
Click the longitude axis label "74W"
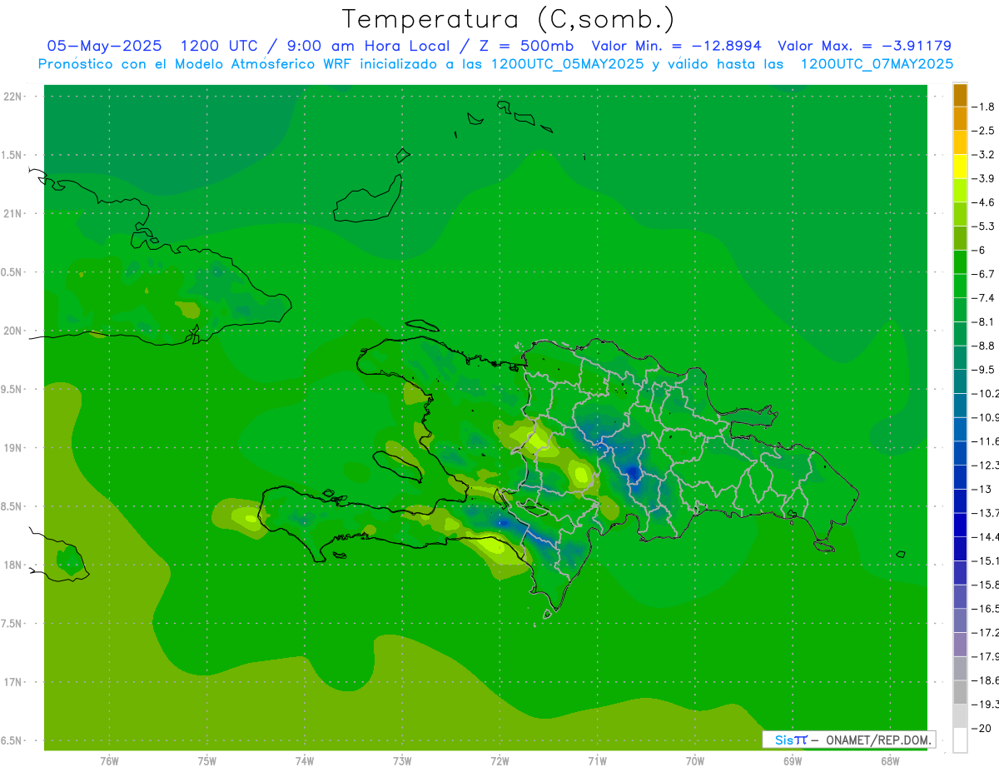coord(305,760)
